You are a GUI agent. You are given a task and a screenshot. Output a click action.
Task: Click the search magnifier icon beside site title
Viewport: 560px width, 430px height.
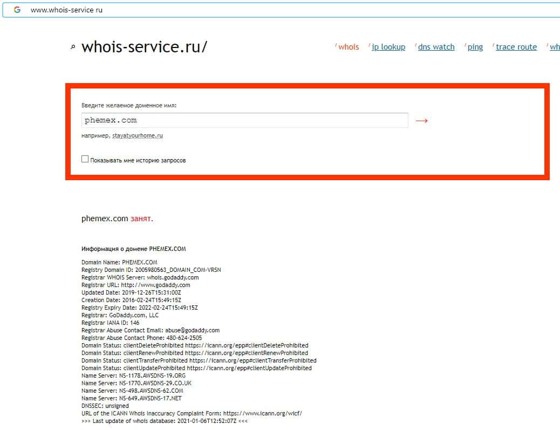click(73, 47)
